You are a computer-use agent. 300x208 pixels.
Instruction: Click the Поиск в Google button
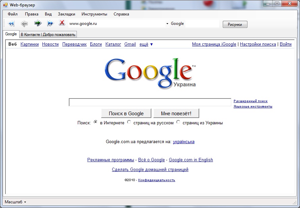tap(126, 114)
